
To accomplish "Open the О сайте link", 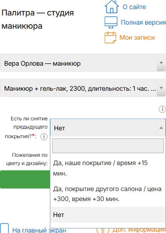I will [x=134, y=7].
